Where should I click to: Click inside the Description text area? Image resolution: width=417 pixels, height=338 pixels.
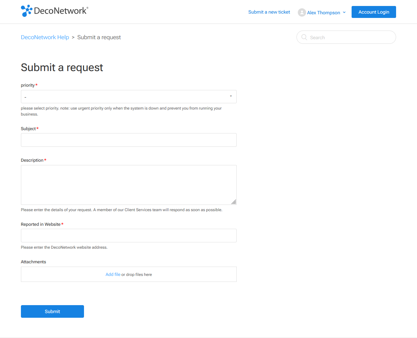point(128,184)
